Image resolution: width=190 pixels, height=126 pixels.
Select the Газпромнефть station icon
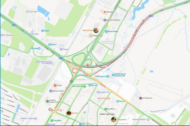click(32, 32)
